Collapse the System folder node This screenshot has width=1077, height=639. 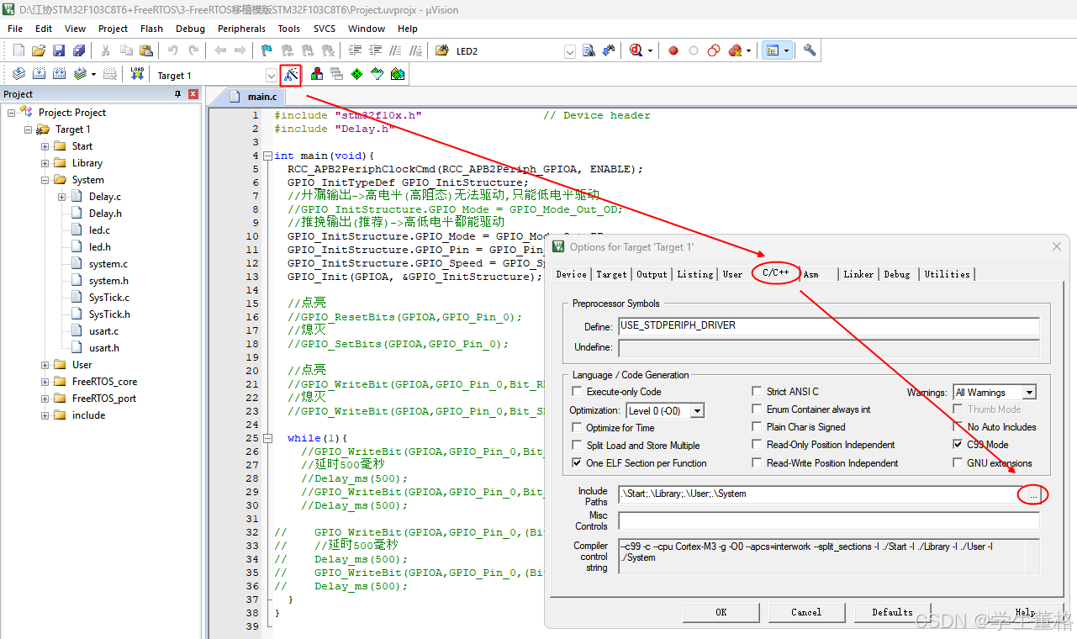pyautogui.click(x=45, y=180)
